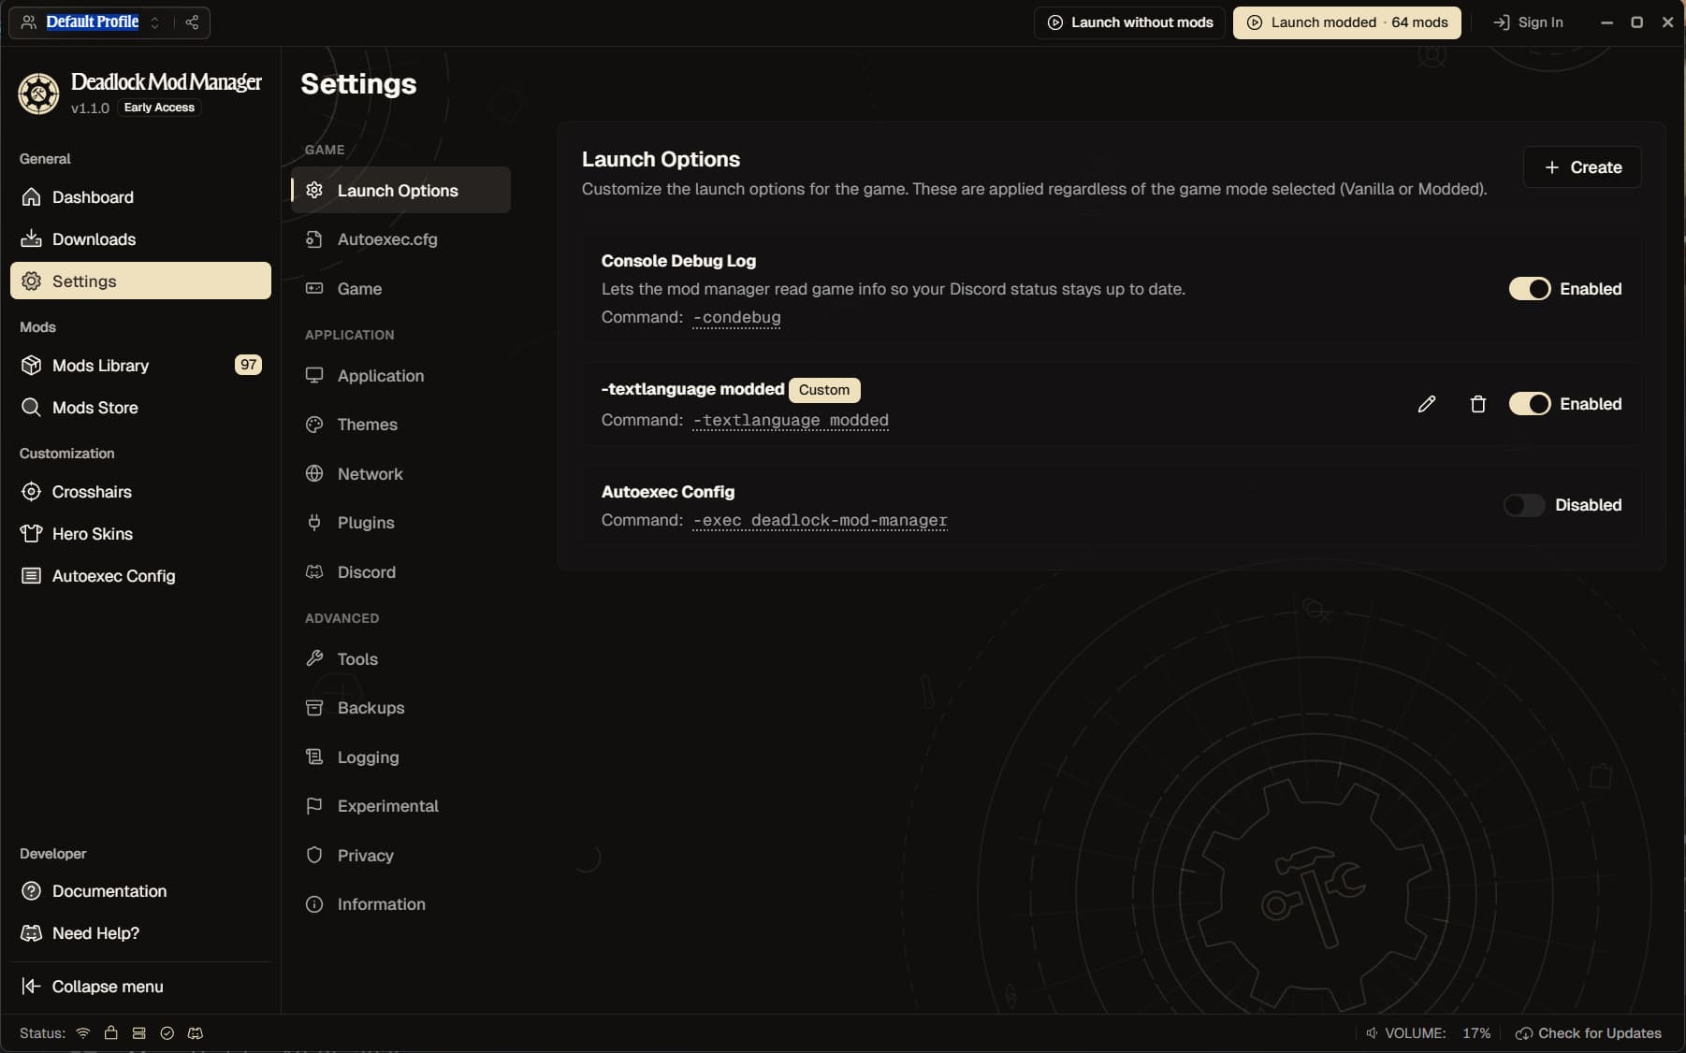Viewport: 1686px width, 1053px height.
Task: Open Experimental settings
Action: pos(400,806)
